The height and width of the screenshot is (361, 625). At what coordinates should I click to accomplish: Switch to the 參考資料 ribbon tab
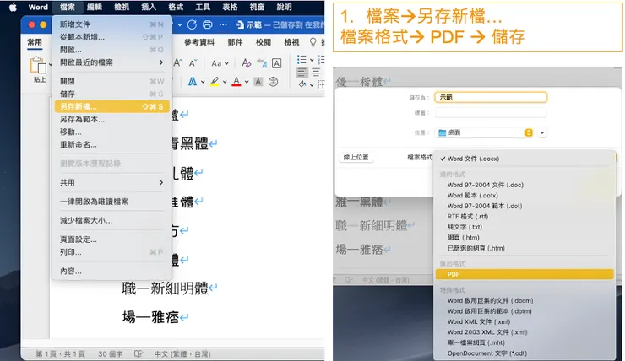199,42
